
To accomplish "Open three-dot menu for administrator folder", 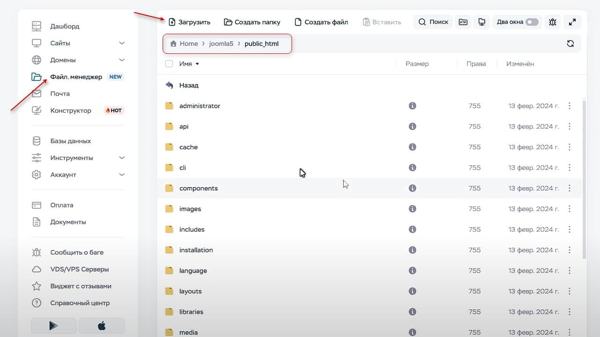I will [x=570, y=106].
